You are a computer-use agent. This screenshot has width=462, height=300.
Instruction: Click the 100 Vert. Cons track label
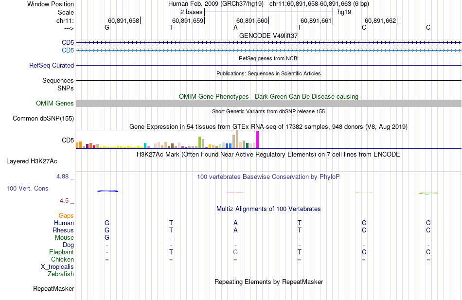click(x=27, y=188)
